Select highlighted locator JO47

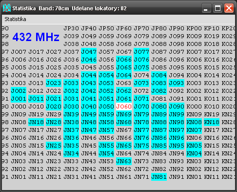click(89, 52)
